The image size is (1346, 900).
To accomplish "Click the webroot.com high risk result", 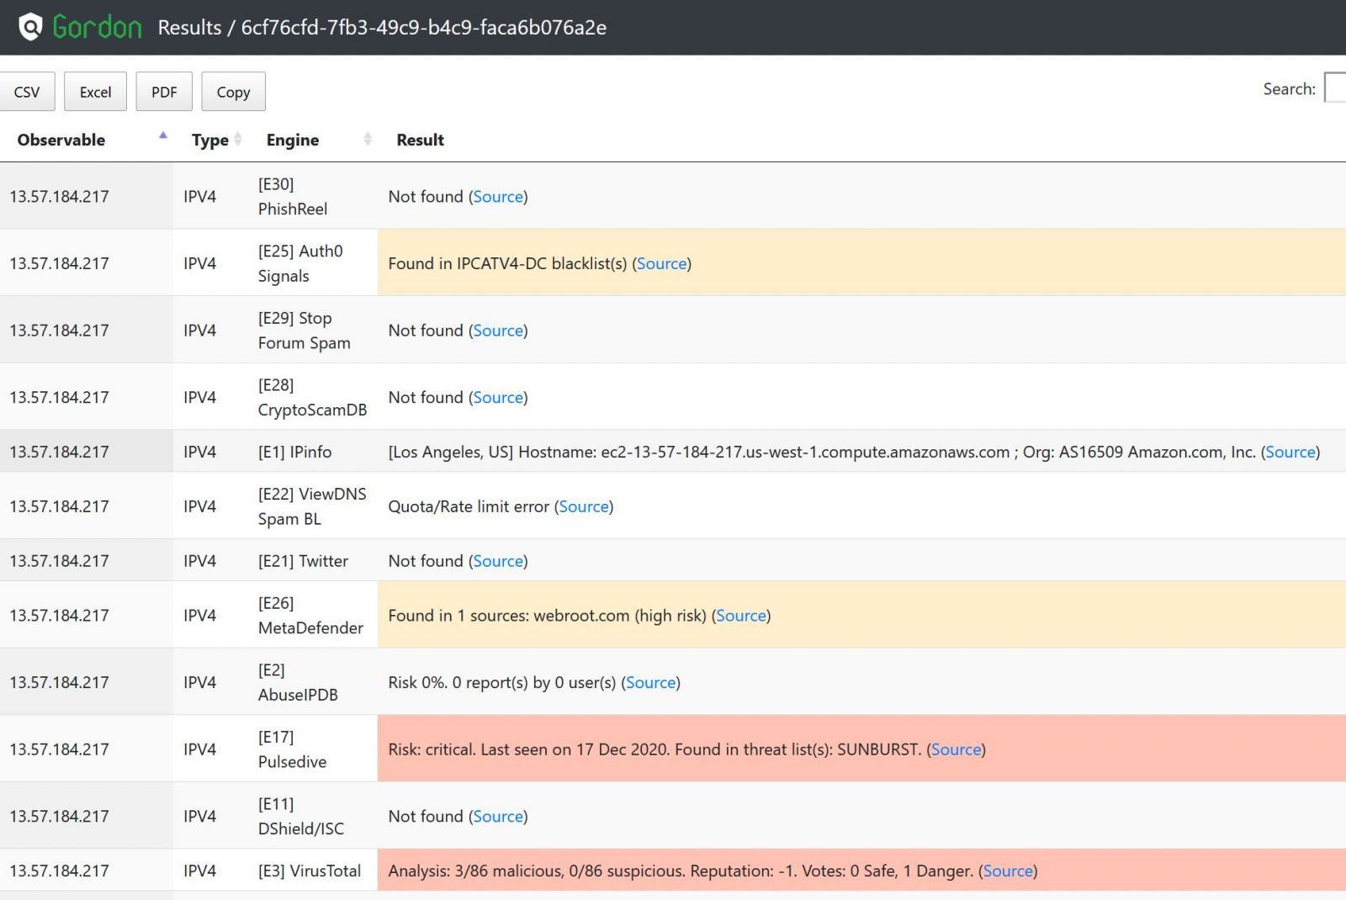I will 547,616.
